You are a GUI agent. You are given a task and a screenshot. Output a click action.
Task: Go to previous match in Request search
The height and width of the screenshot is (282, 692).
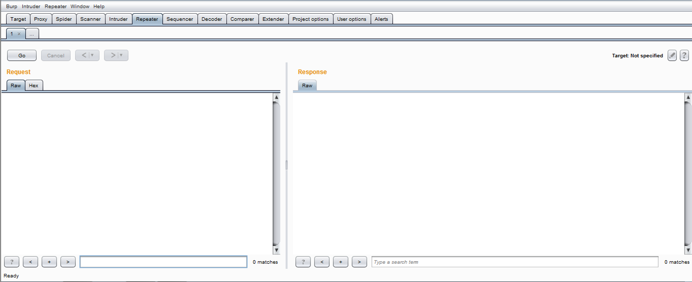(31, 262)
